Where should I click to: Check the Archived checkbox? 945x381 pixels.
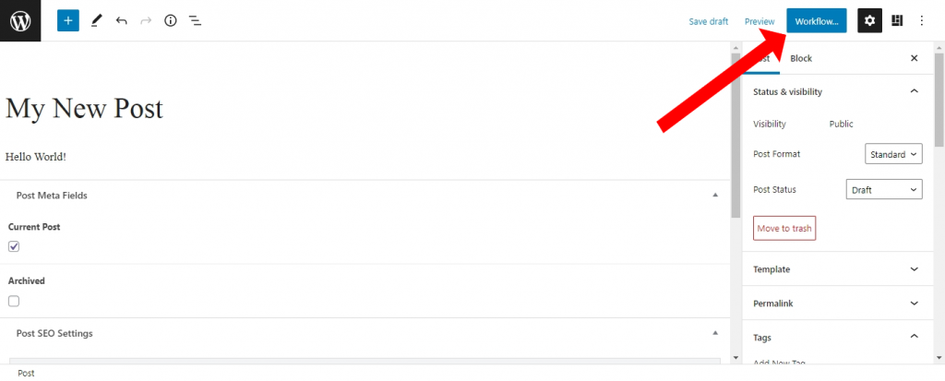(x=14, y=301)
